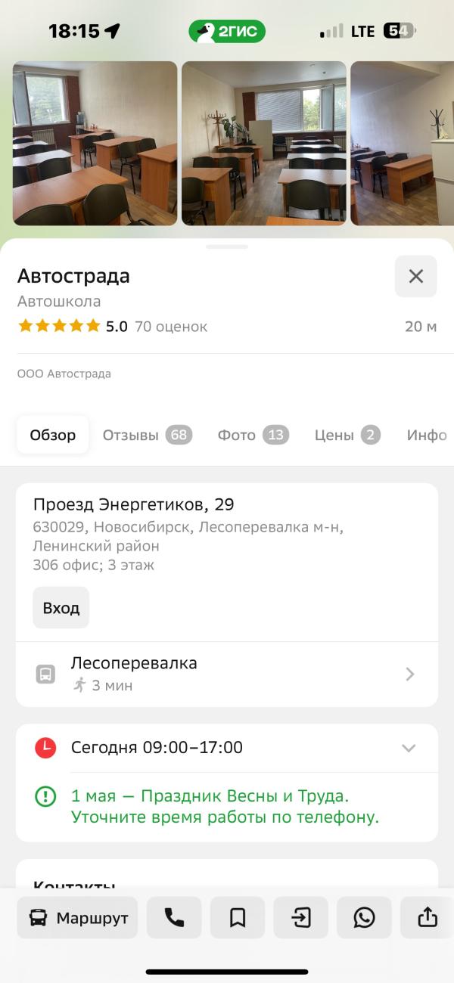Screen dimensions: 454x983
Task: Tap the drag handle above the place name
Action: 227,246
